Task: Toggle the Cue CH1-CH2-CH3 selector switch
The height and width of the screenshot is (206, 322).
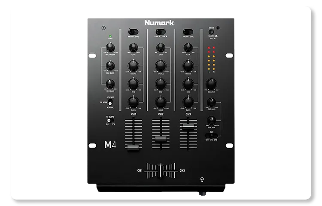Action: point(211,136)
